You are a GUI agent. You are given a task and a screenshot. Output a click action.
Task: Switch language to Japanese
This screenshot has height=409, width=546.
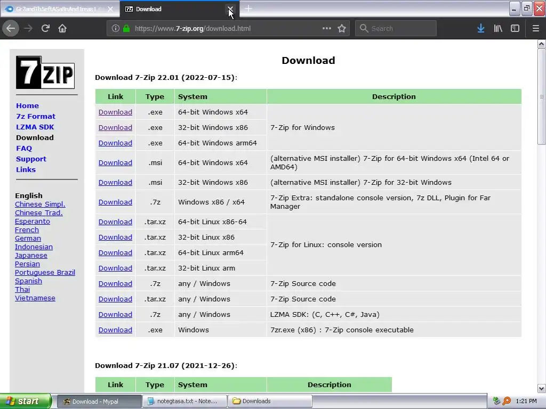pyautogui.click(x=31, y=256)
